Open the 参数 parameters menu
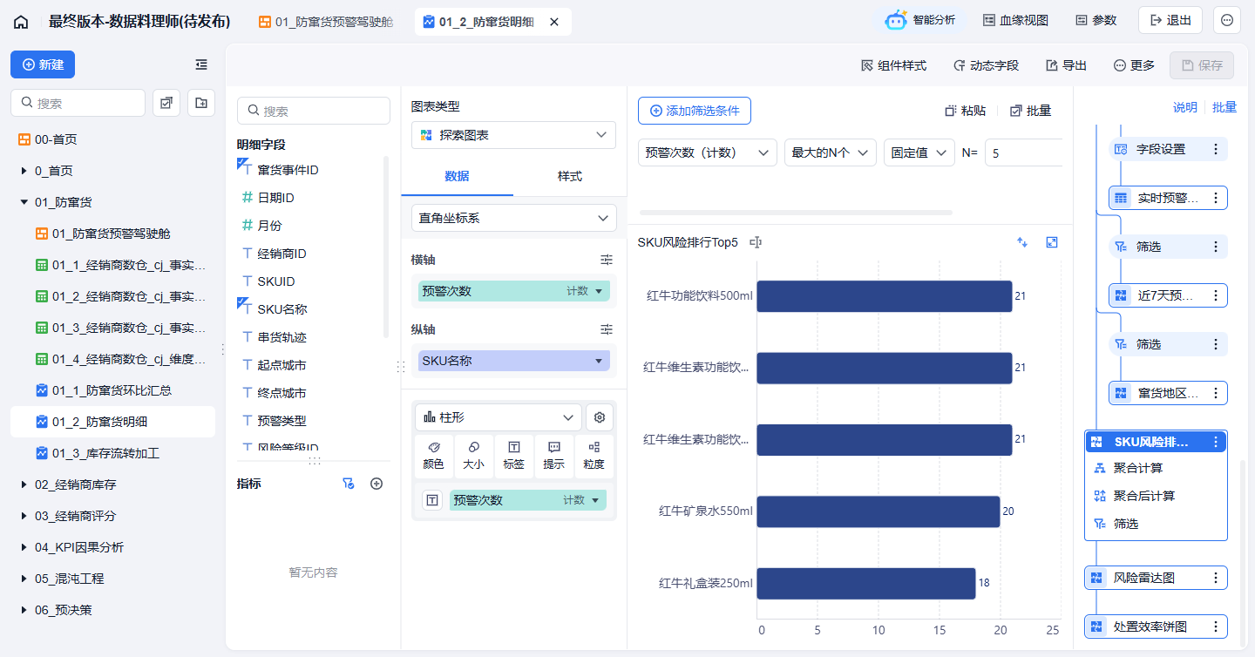1255x657 pixels. click(1096, 20)
